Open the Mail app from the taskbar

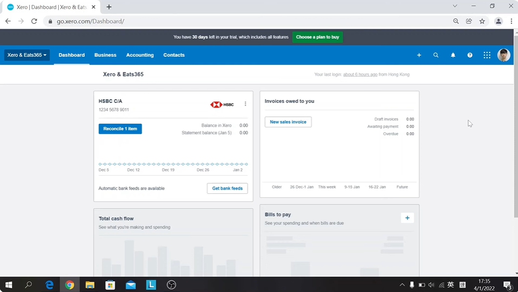[x=130, y=285]
